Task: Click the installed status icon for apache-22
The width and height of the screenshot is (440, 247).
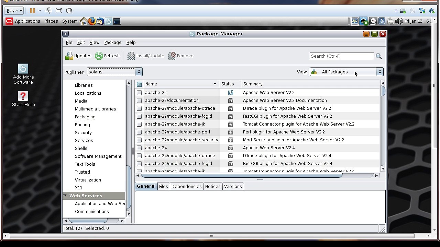Action: click(230, 93)
